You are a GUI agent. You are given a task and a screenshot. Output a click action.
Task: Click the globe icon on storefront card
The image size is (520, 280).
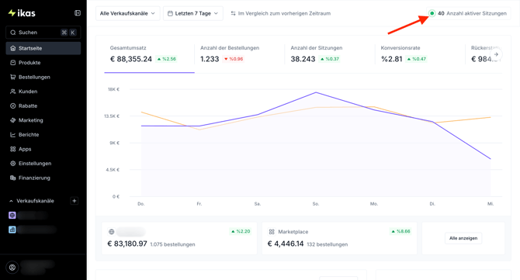112,232
